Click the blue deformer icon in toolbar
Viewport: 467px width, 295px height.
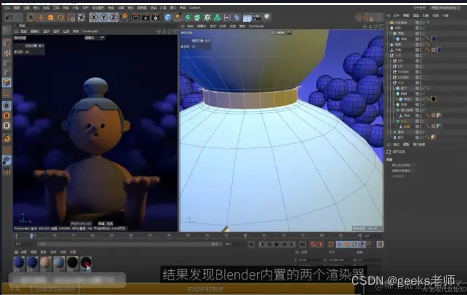pos(236,18)
